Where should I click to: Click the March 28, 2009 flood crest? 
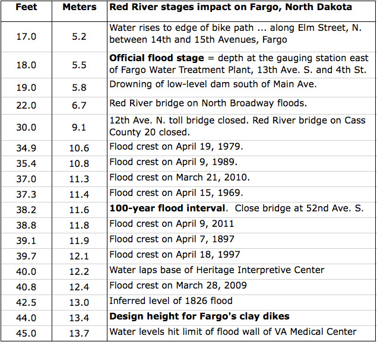pos(178,286)
